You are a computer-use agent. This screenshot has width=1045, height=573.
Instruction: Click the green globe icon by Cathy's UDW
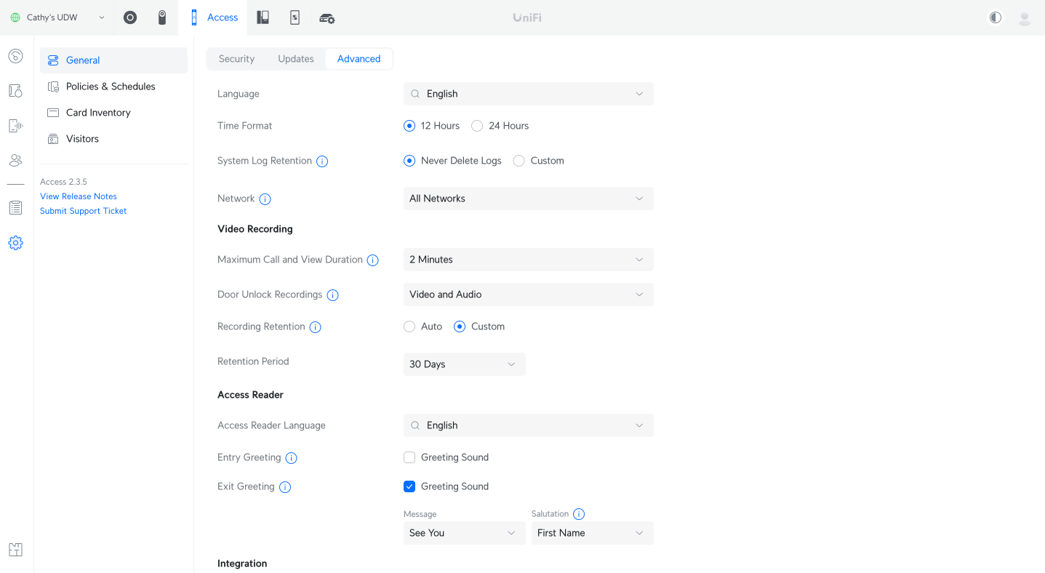tap(15, 17)
